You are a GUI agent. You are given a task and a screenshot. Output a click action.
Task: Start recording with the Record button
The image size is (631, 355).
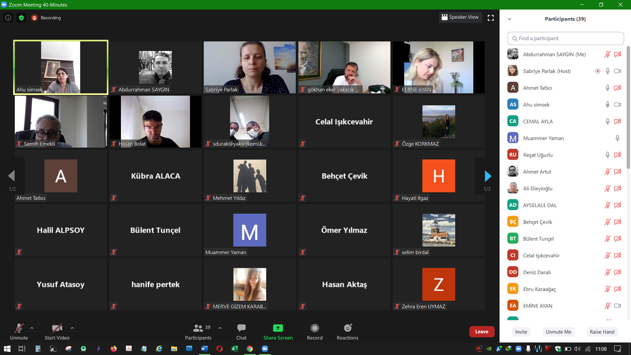(x=315, y=331)
